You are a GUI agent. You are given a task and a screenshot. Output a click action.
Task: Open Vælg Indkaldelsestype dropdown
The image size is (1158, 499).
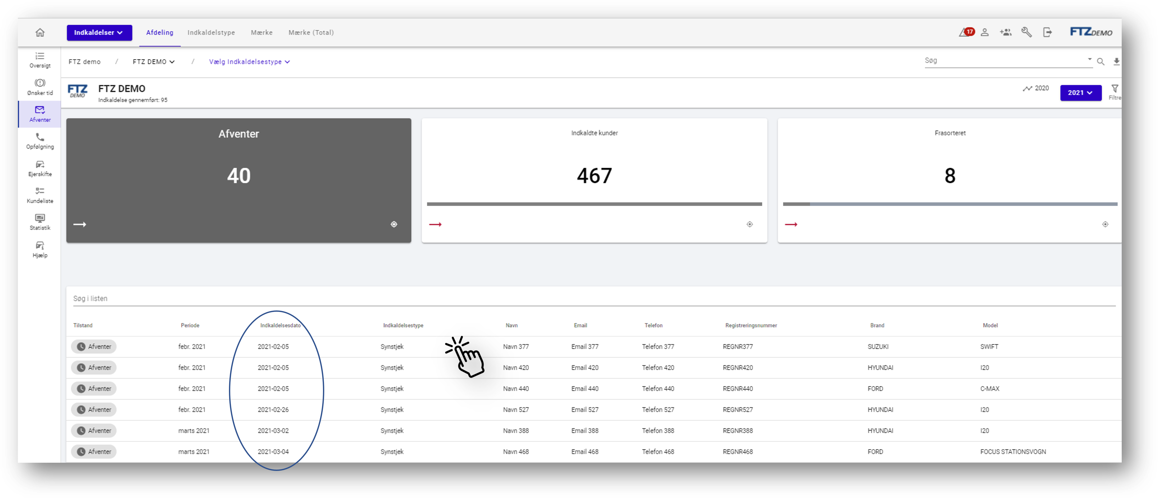pos(249,62)
